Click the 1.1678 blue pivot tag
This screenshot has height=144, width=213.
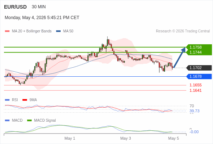coord(199,76)
